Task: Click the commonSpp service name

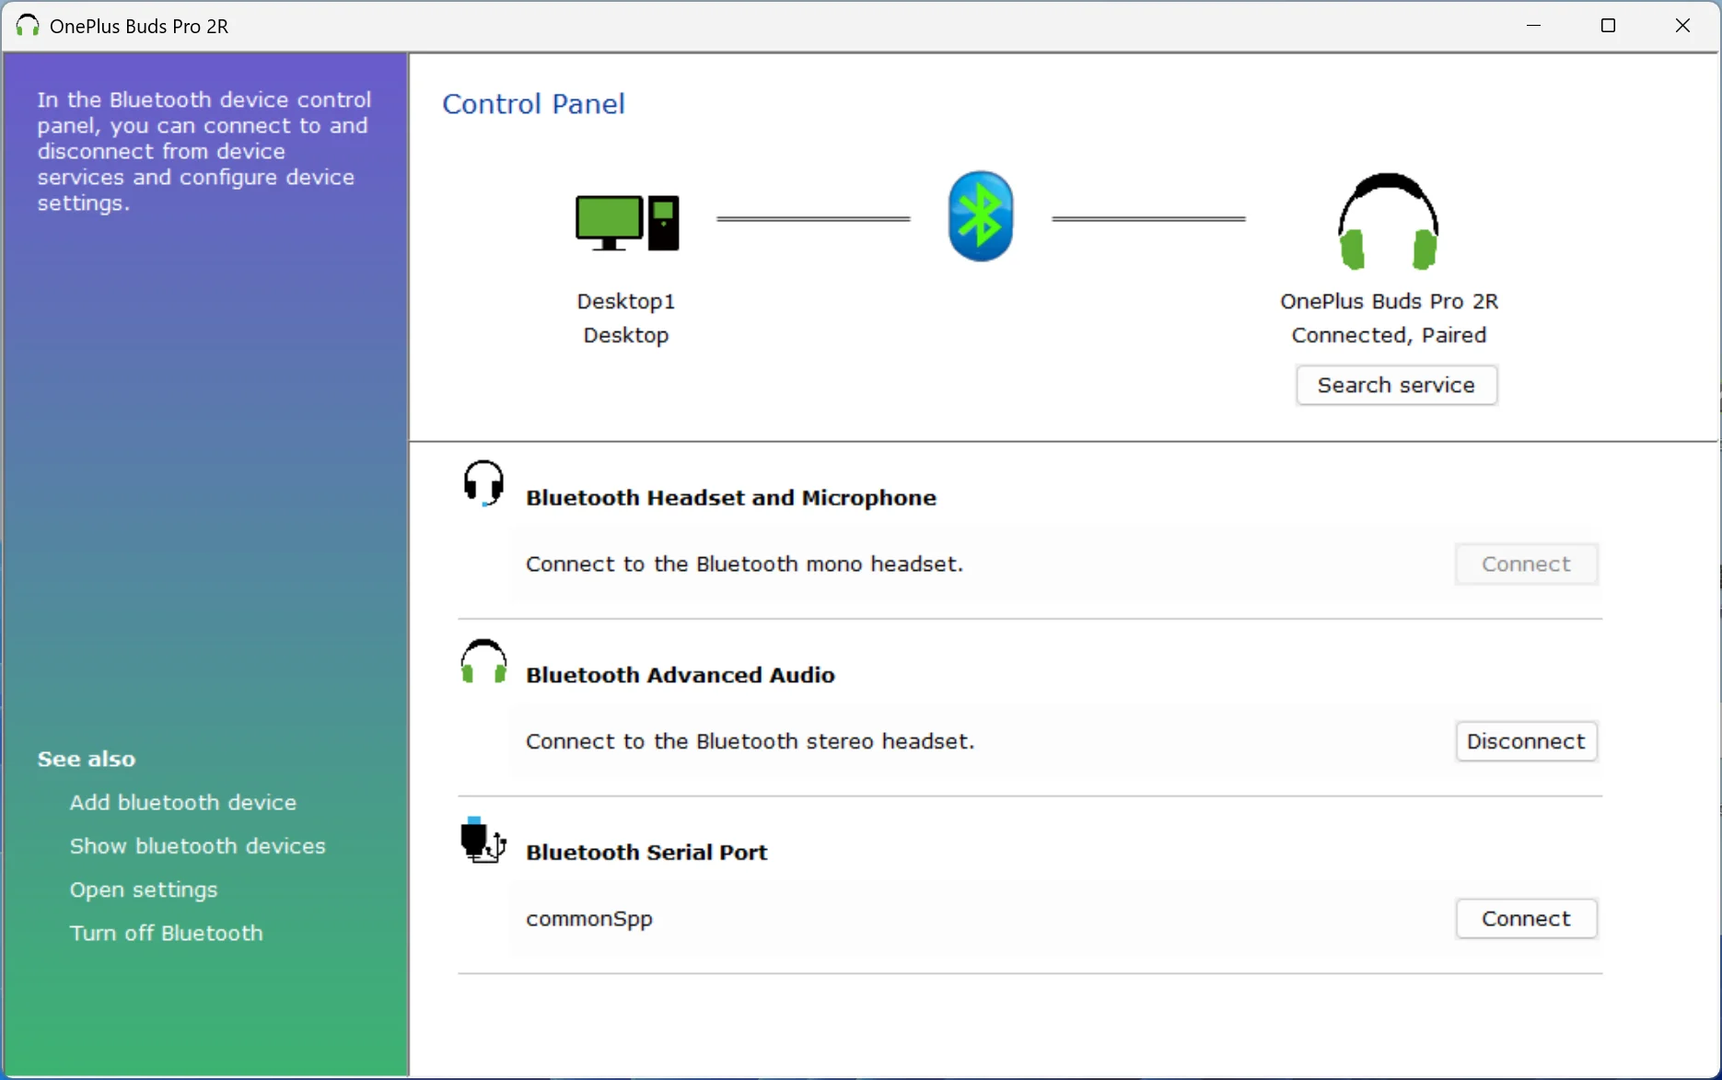Action: click(589, 919)
